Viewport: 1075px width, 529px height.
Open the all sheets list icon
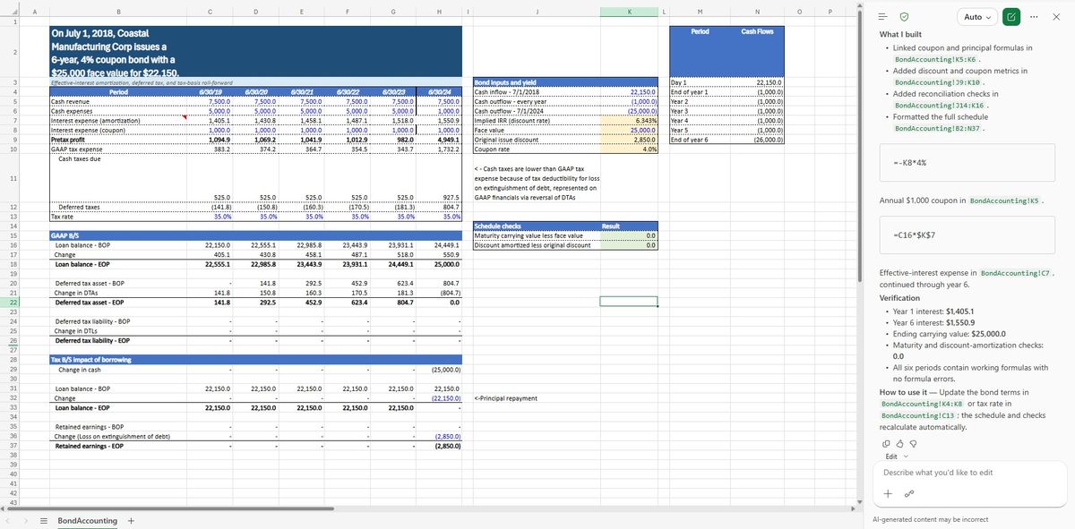point(43,521)
